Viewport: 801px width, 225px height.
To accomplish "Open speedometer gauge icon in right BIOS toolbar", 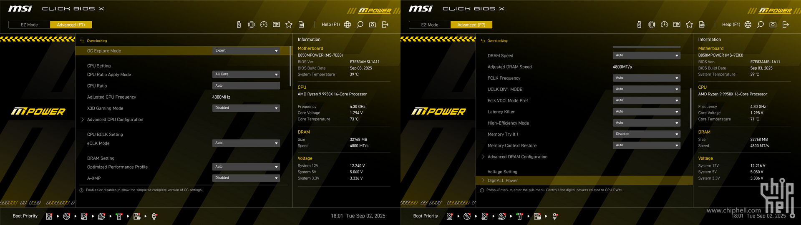I will [664, 25].
